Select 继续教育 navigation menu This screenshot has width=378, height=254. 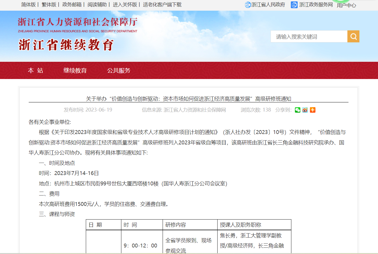click(x=75, y=71)
